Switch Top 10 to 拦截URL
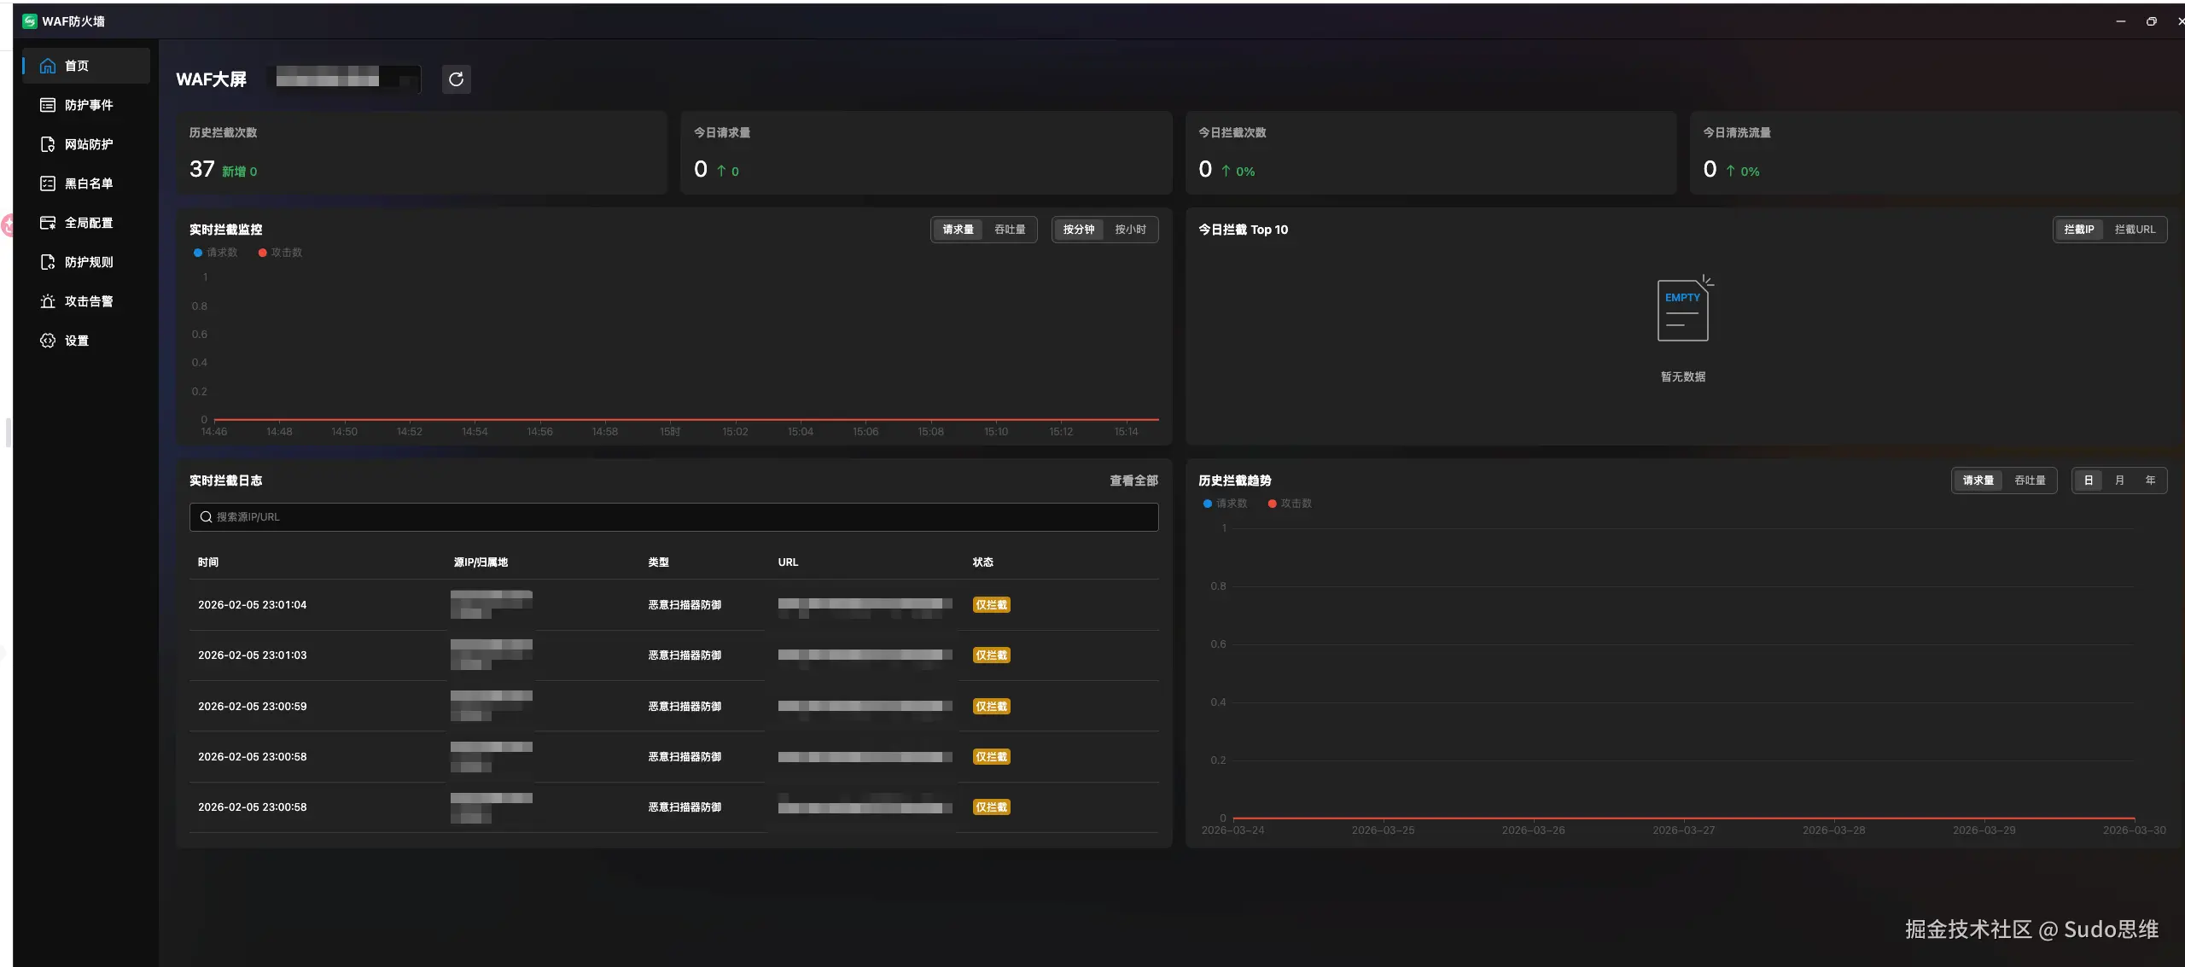Viewport: 2185px width, 967px height. click(2135, 230)
